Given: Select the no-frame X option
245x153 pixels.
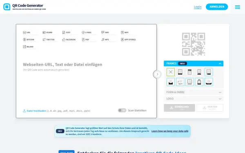Looking at the screenshot, I should 170,72.
